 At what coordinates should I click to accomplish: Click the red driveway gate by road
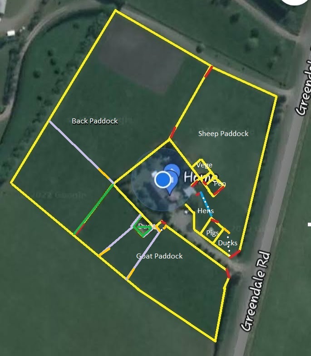click(x=228, y=273)
